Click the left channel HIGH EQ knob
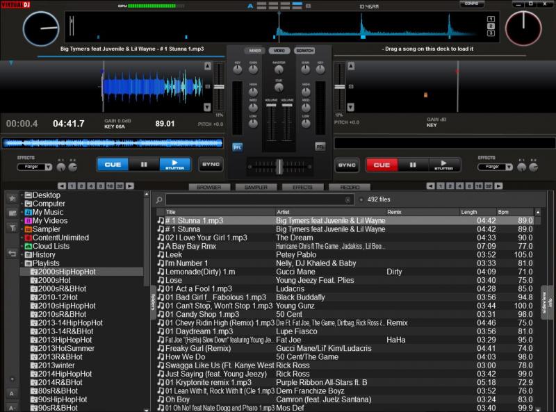The height and width of the screenshot is (412, 556). [x=253, y=92]
